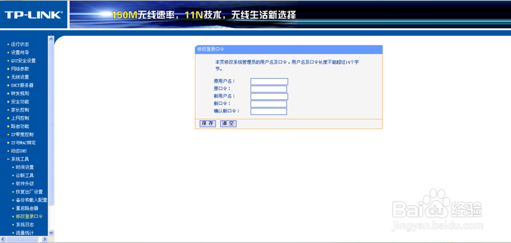Open 家长控制 menu item
511x243 pixels.
20,110
